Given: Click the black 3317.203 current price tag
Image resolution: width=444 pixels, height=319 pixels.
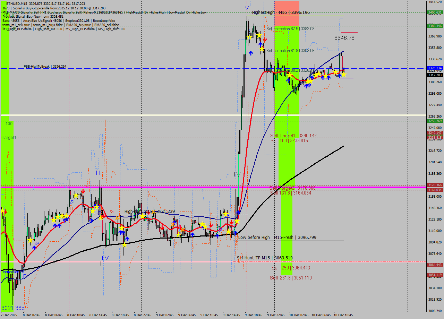Looking at the screenshot, I should coord(435,75).
